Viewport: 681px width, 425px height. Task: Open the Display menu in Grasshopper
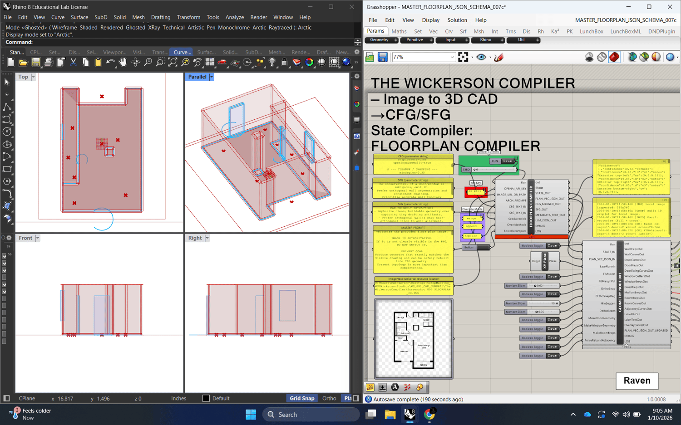[x=430, y=20]
